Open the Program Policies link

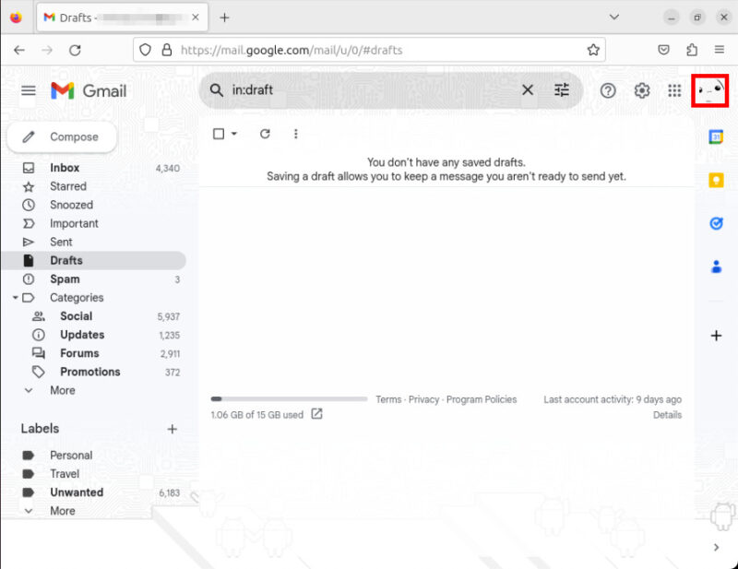[x=482, y=399]
